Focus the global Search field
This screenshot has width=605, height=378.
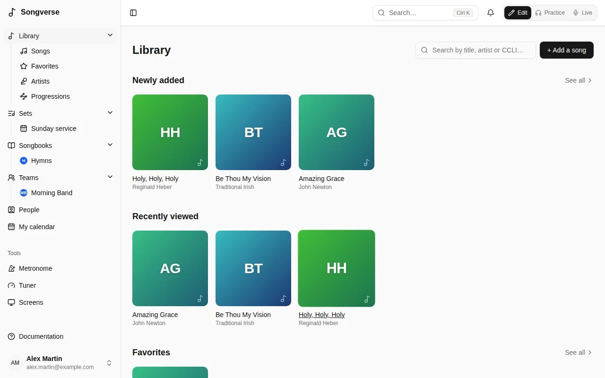tap(425, 13)
